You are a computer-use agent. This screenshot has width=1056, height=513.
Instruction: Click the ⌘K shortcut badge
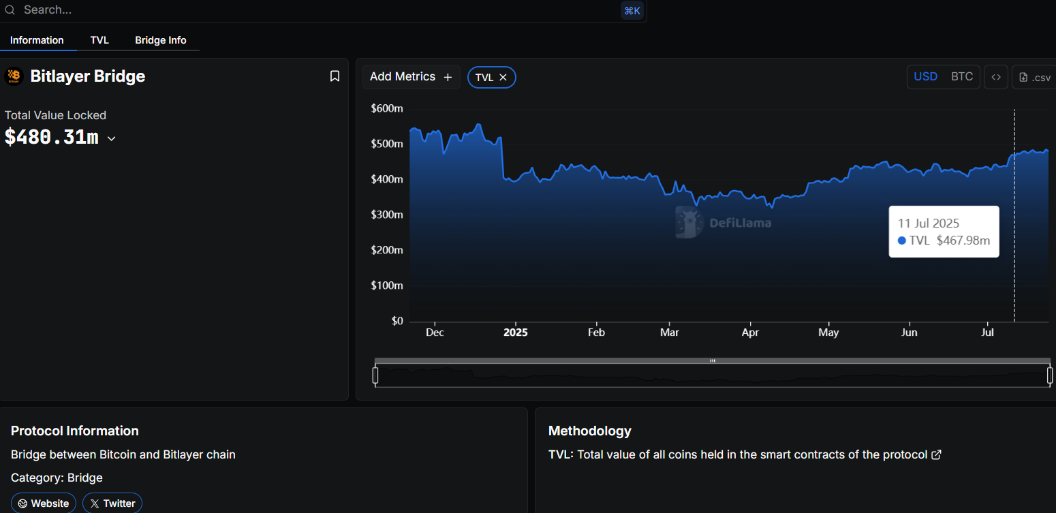click(632, 10)
